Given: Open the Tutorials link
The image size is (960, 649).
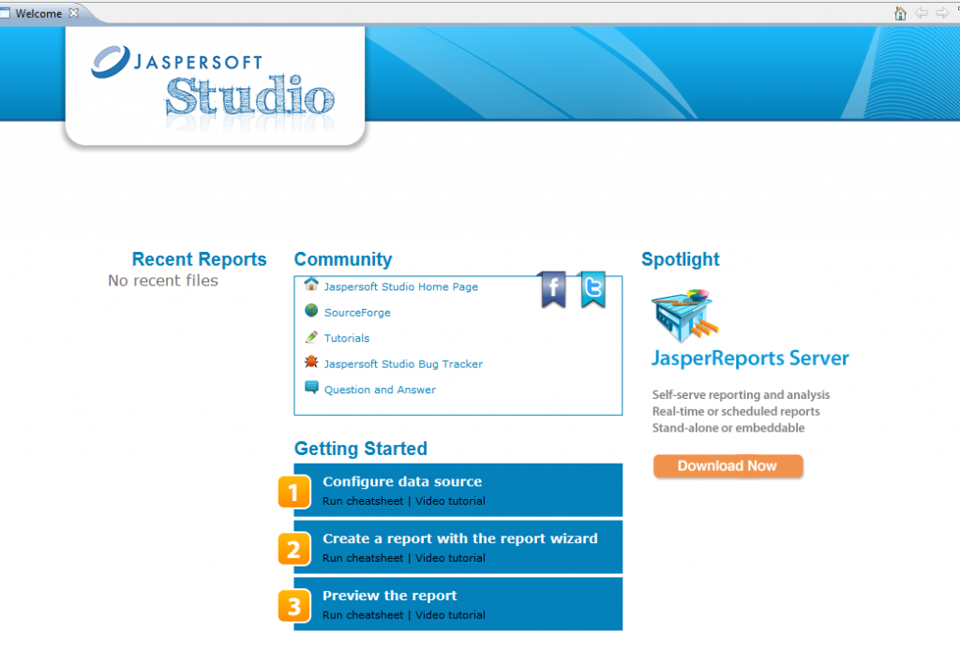Looking at the screenshot, I should pyautogui.click(x=347, y=338).
